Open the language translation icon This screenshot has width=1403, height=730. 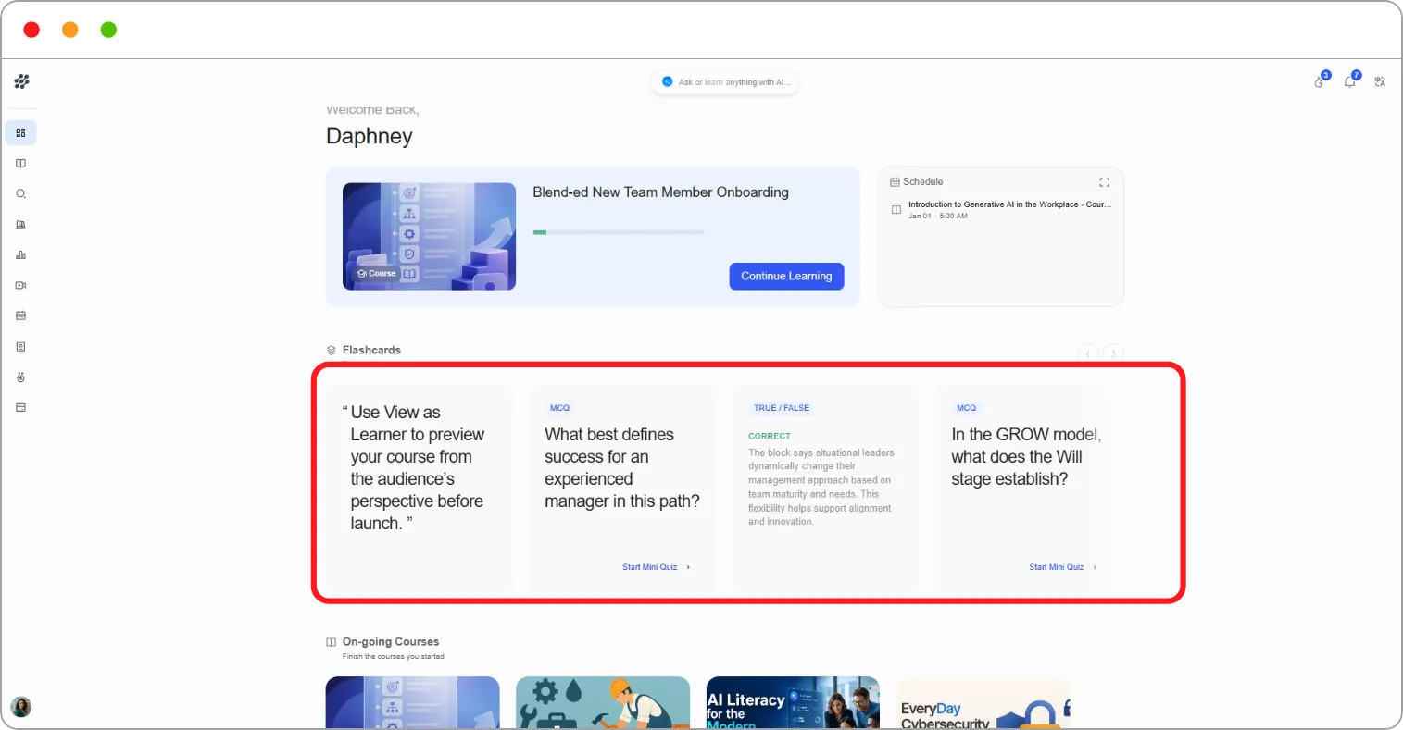1380,81
